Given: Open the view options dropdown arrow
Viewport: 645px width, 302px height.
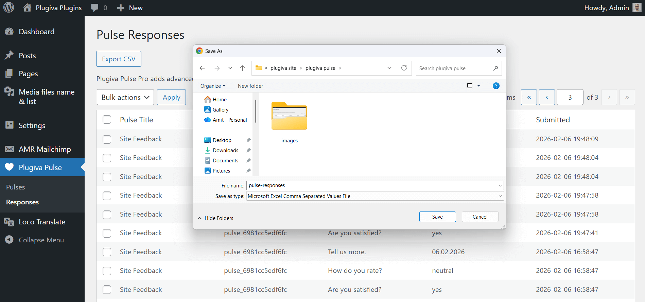Looking at the screenshot, I should click(x=478, y=86).
